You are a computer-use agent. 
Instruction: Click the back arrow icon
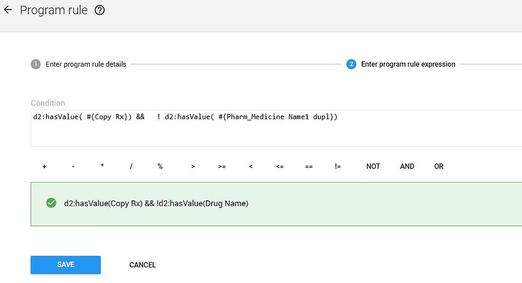click(x=8, y=10)
